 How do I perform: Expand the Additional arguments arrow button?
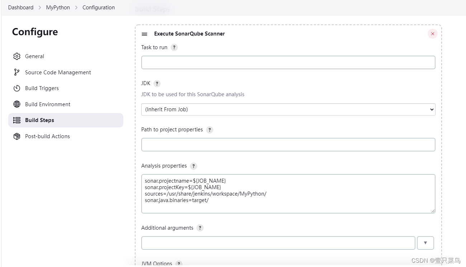point(425,243)
